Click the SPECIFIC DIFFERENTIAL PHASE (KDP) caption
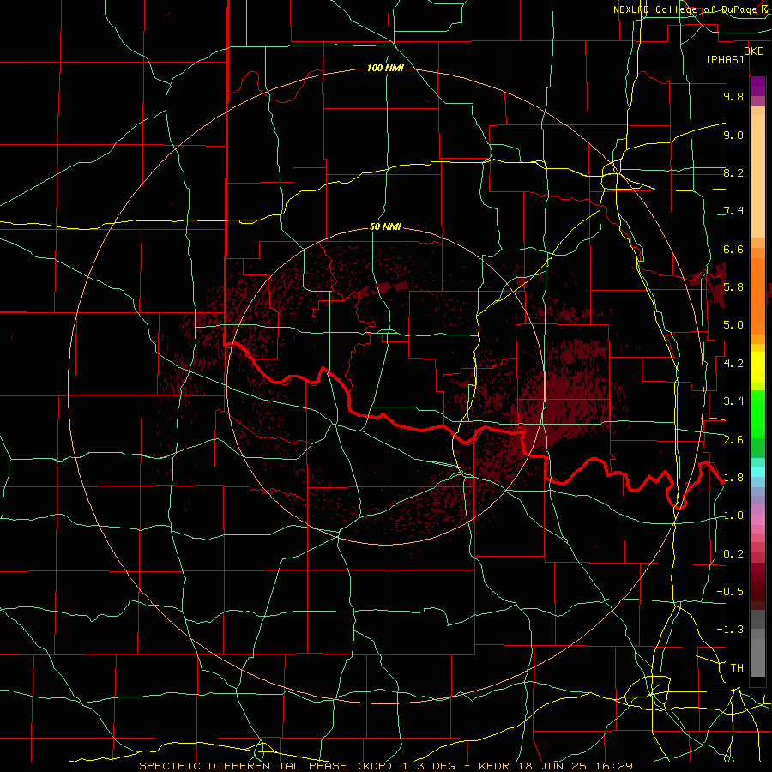The width and height of the screenshot is (772, 772). click(266, 766)
